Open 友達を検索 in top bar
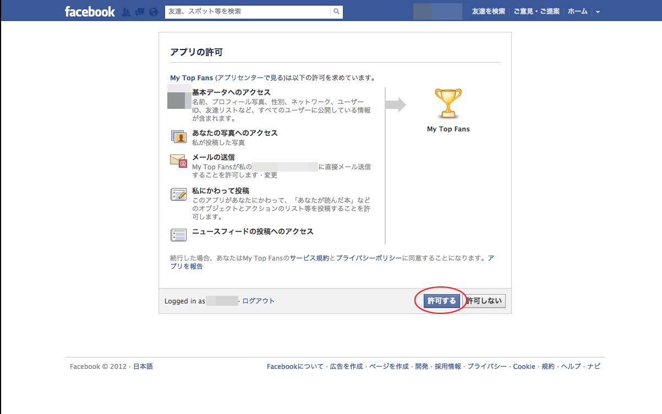Image resolution: width=662 pixels, height=414 pixels. [x=488, y=12]
